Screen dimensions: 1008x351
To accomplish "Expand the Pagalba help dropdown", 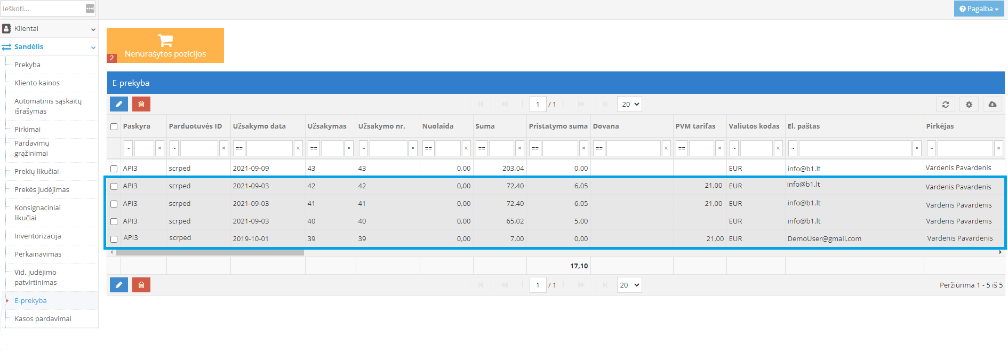I will pyautogui.click(x=979, y=9).
